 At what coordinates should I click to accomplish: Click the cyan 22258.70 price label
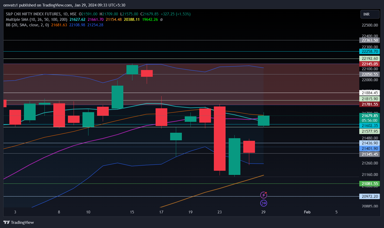pos(370,52)
